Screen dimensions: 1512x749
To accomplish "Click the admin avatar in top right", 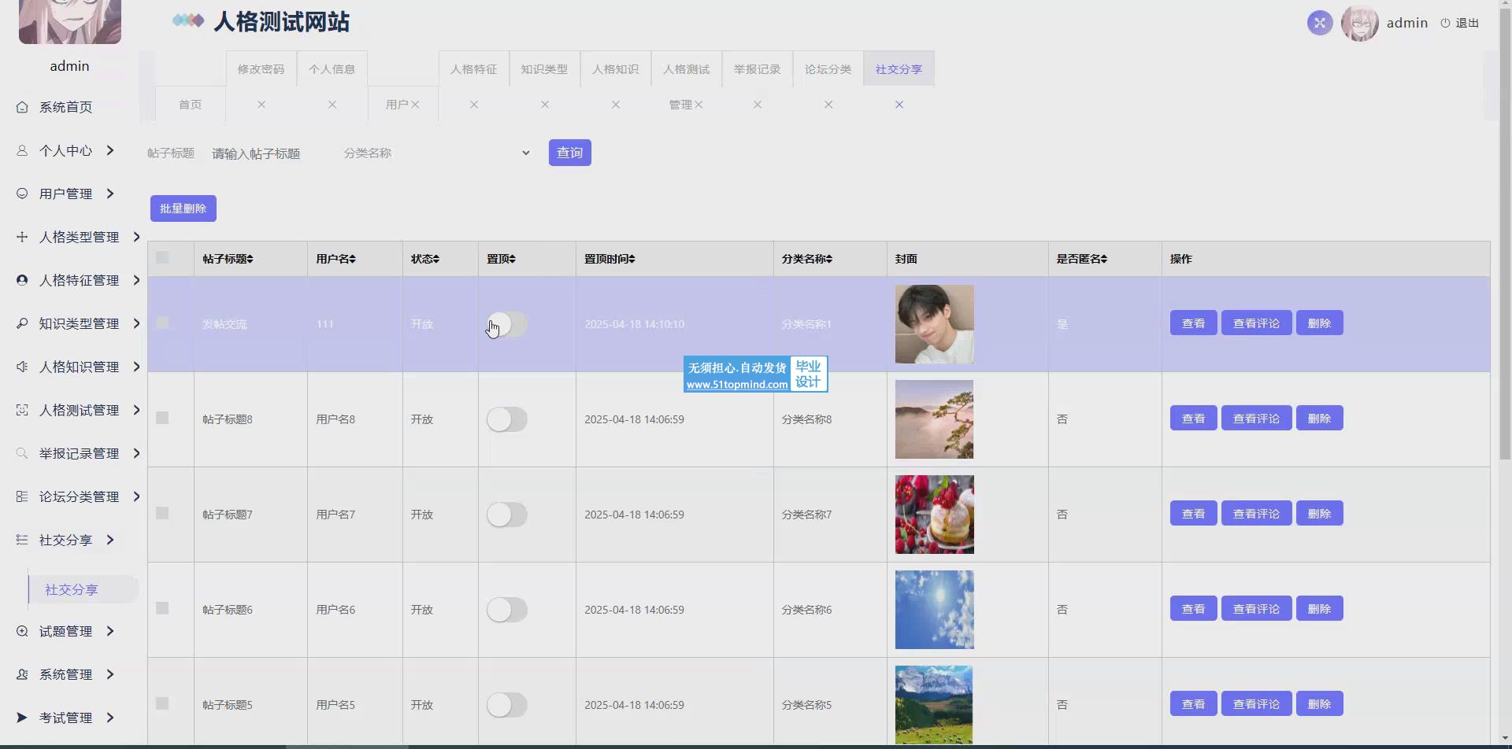I will click(1359, 23).
